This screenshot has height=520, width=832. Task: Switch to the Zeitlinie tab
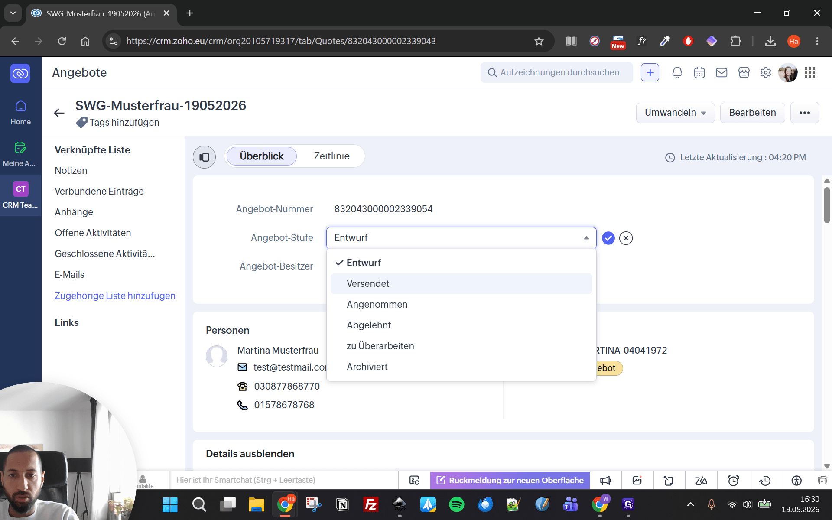point(331,156)
